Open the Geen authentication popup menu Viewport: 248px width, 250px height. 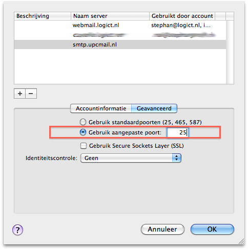click(x=131, y=158)
